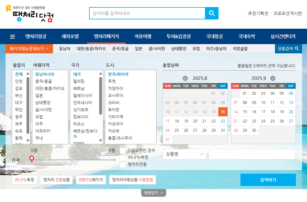Open the hamburger menu icon
This screenshot has height=202, width=307.
[x=12, y=37]
